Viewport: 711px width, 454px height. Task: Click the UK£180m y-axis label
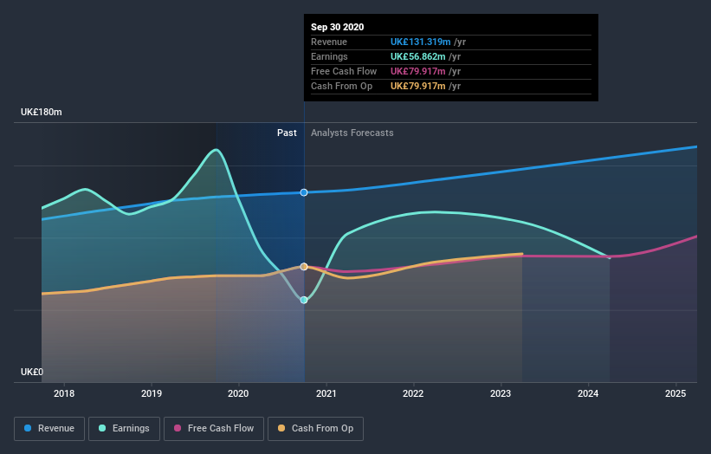42,112
